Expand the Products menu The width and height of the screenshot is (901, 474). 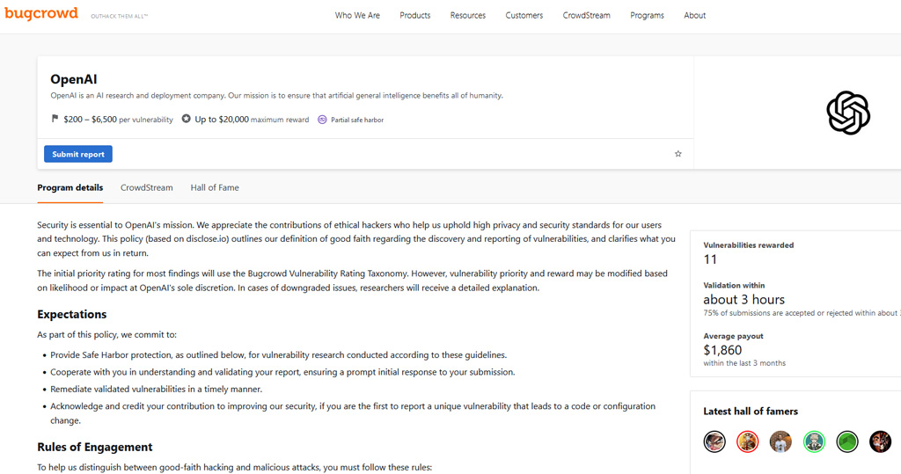[414, 15]
